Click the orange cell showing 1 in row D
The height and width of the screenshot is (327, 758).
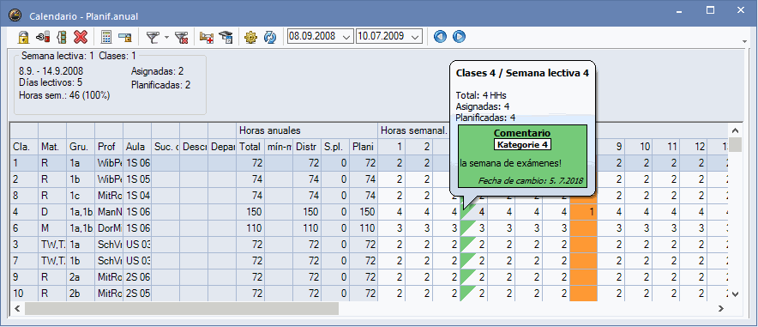click(583, 212)
